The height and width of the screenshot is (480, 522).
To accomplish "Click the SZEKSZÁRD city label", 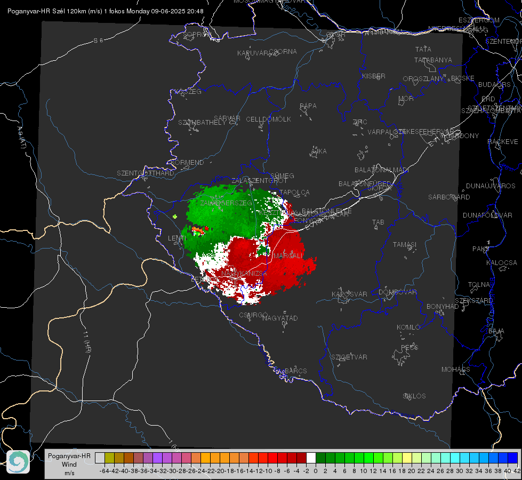I will click(473, 300).
